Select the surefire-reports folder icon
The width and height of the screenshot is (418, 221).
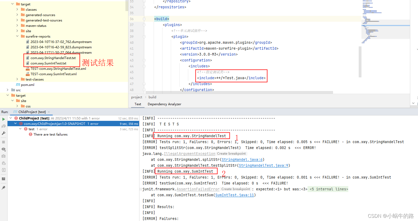pyautogui.click(x=23, y=36)
